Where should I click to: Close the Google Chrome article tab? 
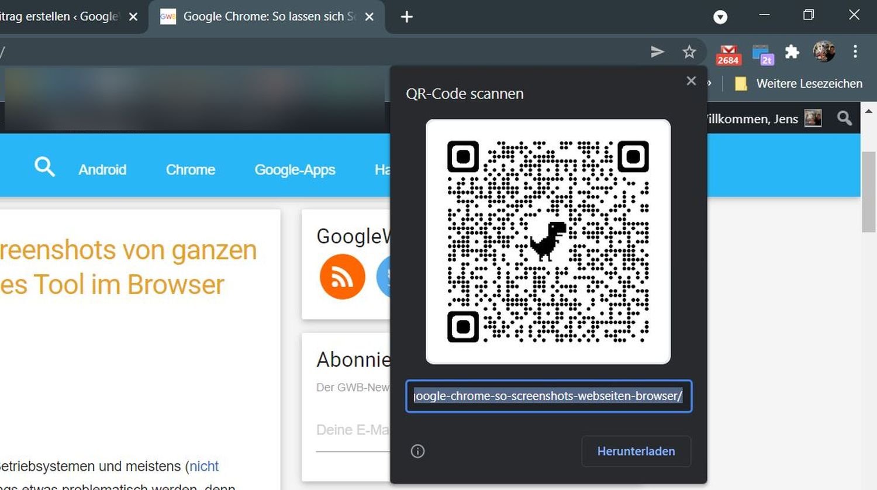[x=370, y=17]
